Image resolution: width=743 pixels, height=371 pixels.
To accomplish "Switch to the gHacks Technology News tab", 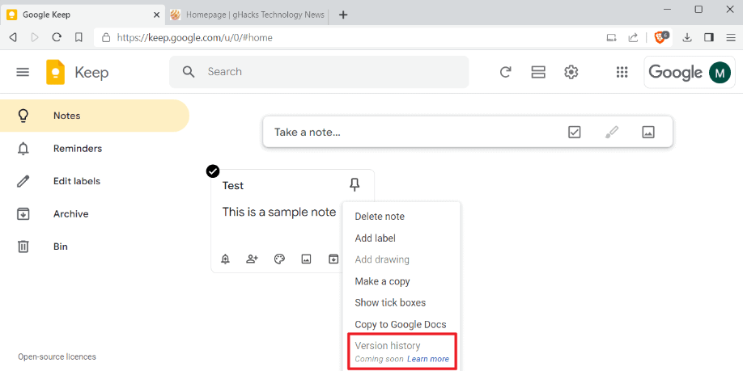I will [247, 15].
